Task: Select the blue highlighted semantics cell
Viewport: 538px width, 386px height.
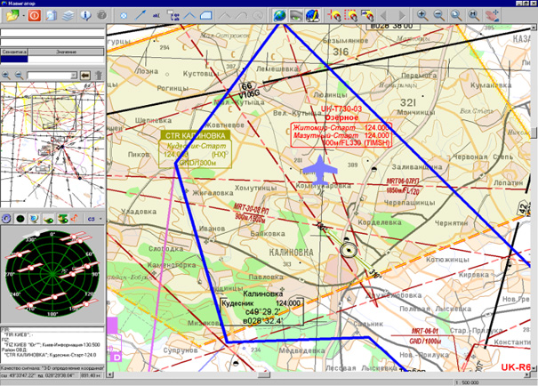Action: pyautogui.click(x=14, y=59)
